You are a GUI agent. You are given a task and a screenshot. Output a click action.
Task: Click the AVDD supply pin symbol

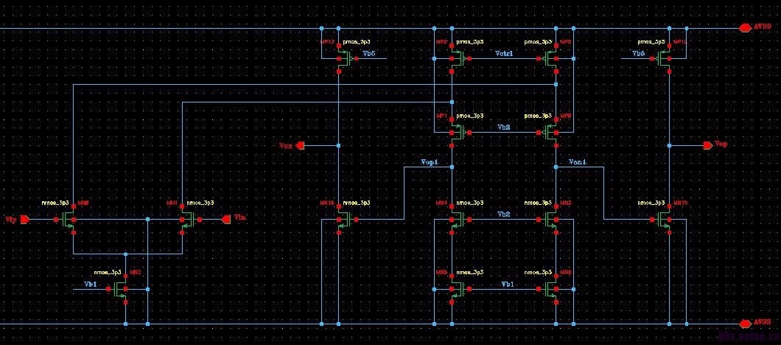(x=745, y=29)
